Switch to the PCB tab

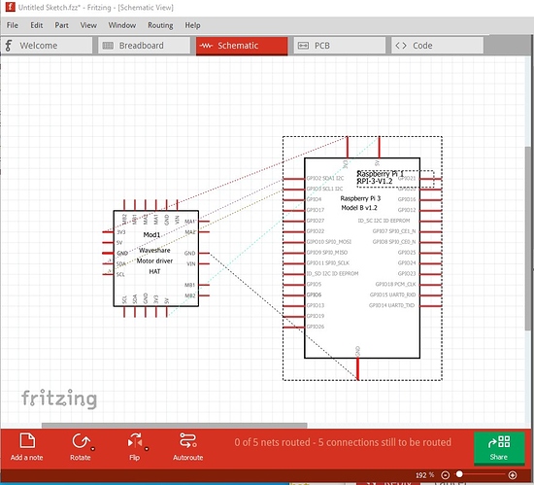point(340,46)
